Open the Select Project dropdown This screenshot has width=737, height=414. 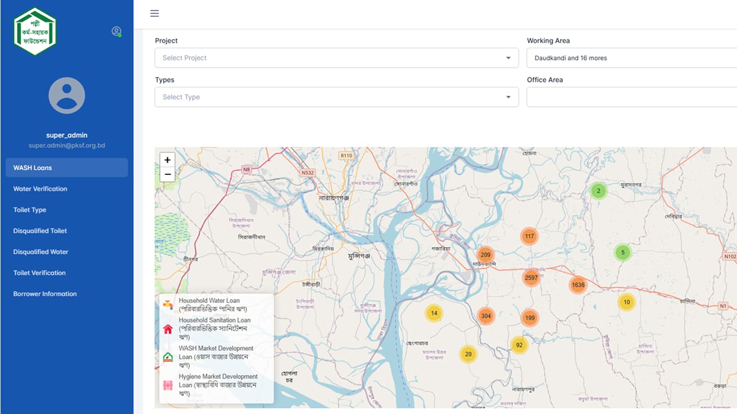pyautogui.click(x=336, y=58)
